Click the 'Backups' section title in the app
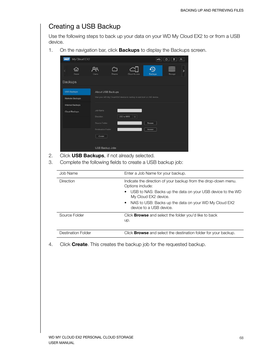Image resolution: width=276 pixels, height=357 pixels. coord(69,82)
